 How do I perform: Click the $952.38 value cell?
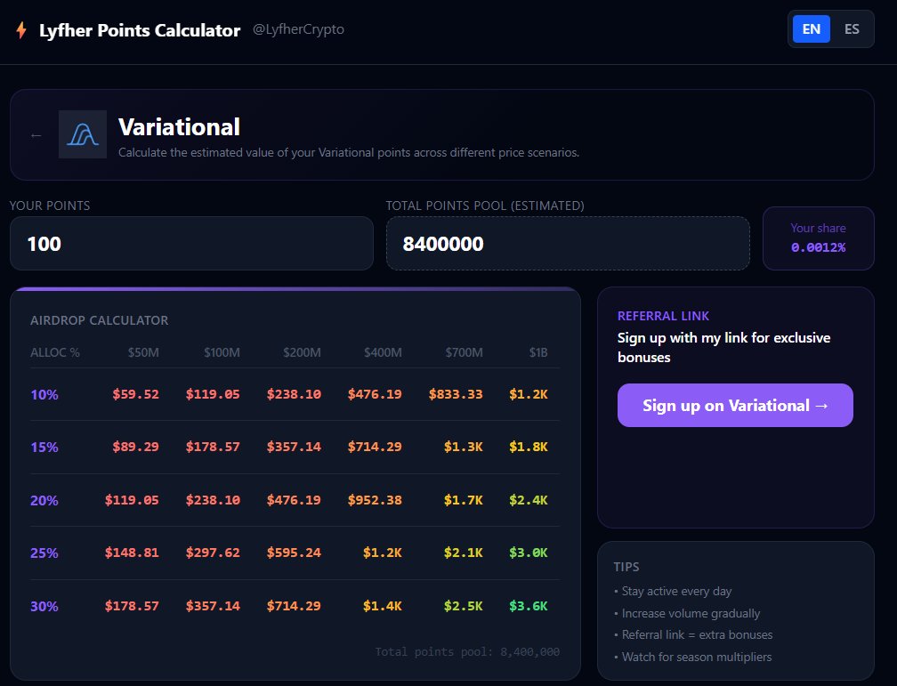(x=375, y=500)
